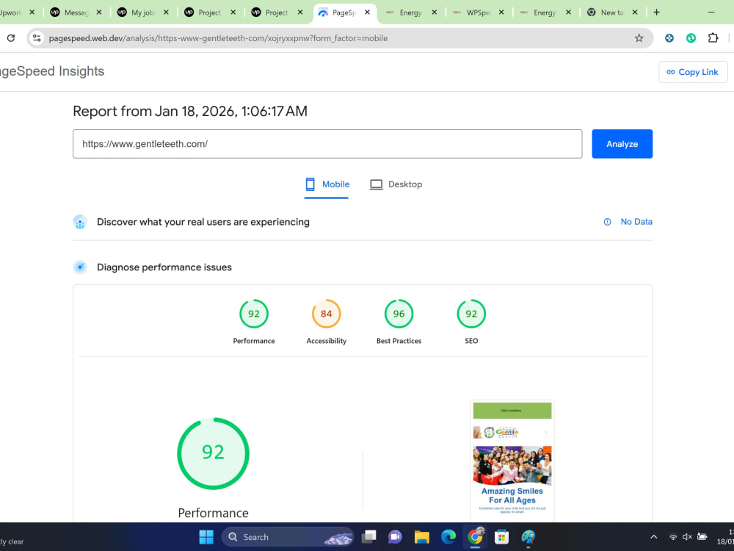Click the Chrome icon in the taskbar
This screenshot has width=734, height=551.
tap(475, 537)
